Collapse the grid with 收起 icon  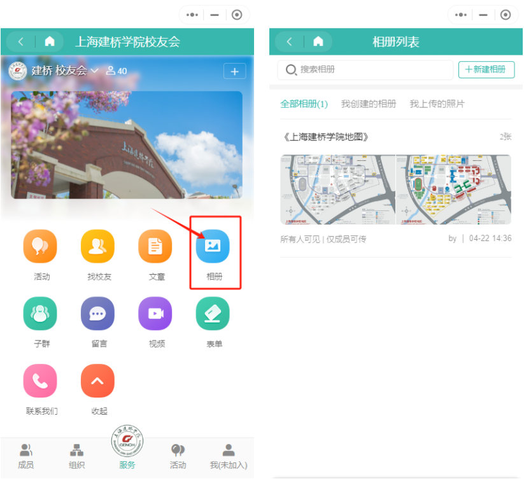[x=97, y=380]
